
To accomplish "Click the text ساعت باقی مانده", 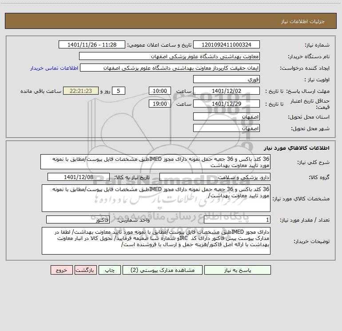I will (x=41, y=91).
